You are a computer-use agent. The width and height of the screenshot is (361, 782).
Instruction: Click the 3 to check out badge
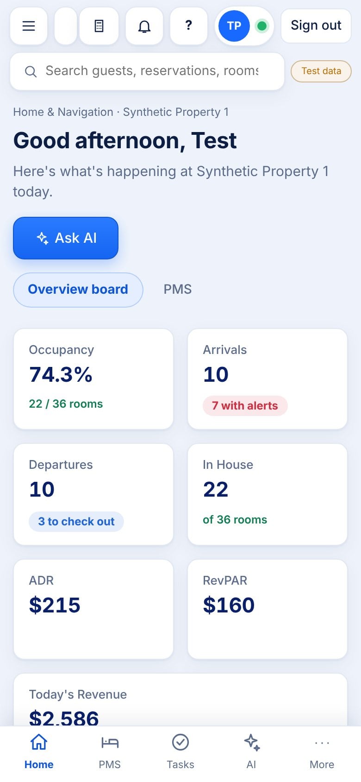click(x=76, y=522)
